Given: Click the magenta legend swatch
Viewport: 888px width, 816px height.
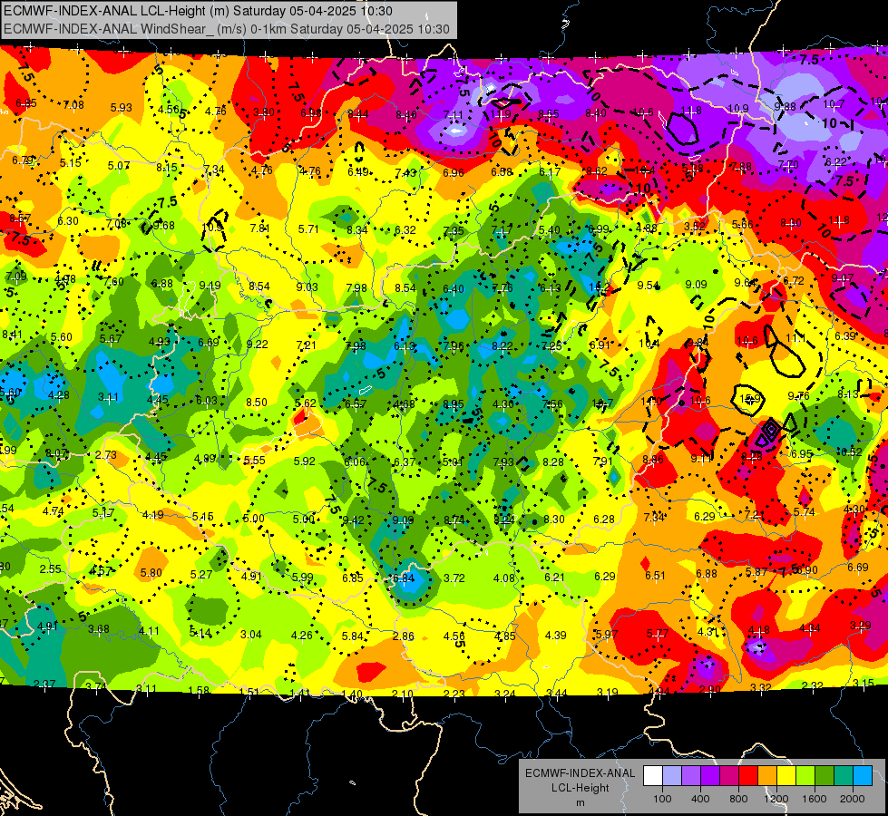Looking at the screenshot, I should click(x=729, y=776).
